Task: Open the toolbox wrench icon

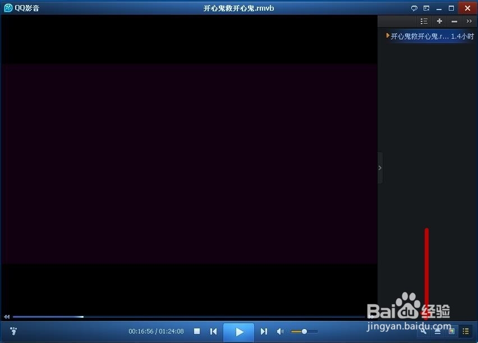Action: tap(423, 331)
